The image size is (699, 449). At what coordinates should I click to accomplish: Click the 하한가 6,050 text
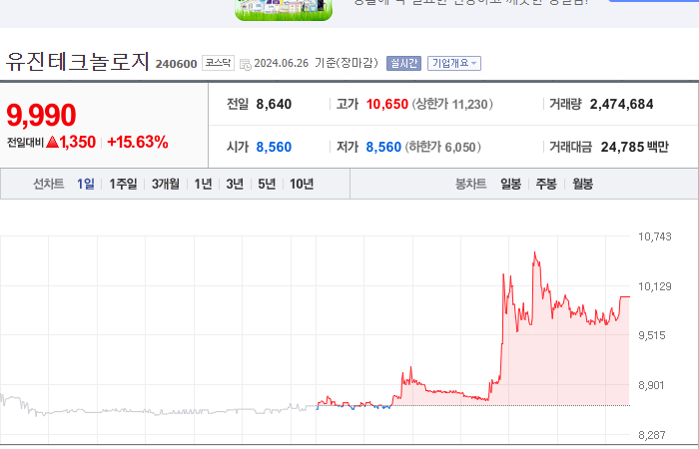tap(443, 147)
